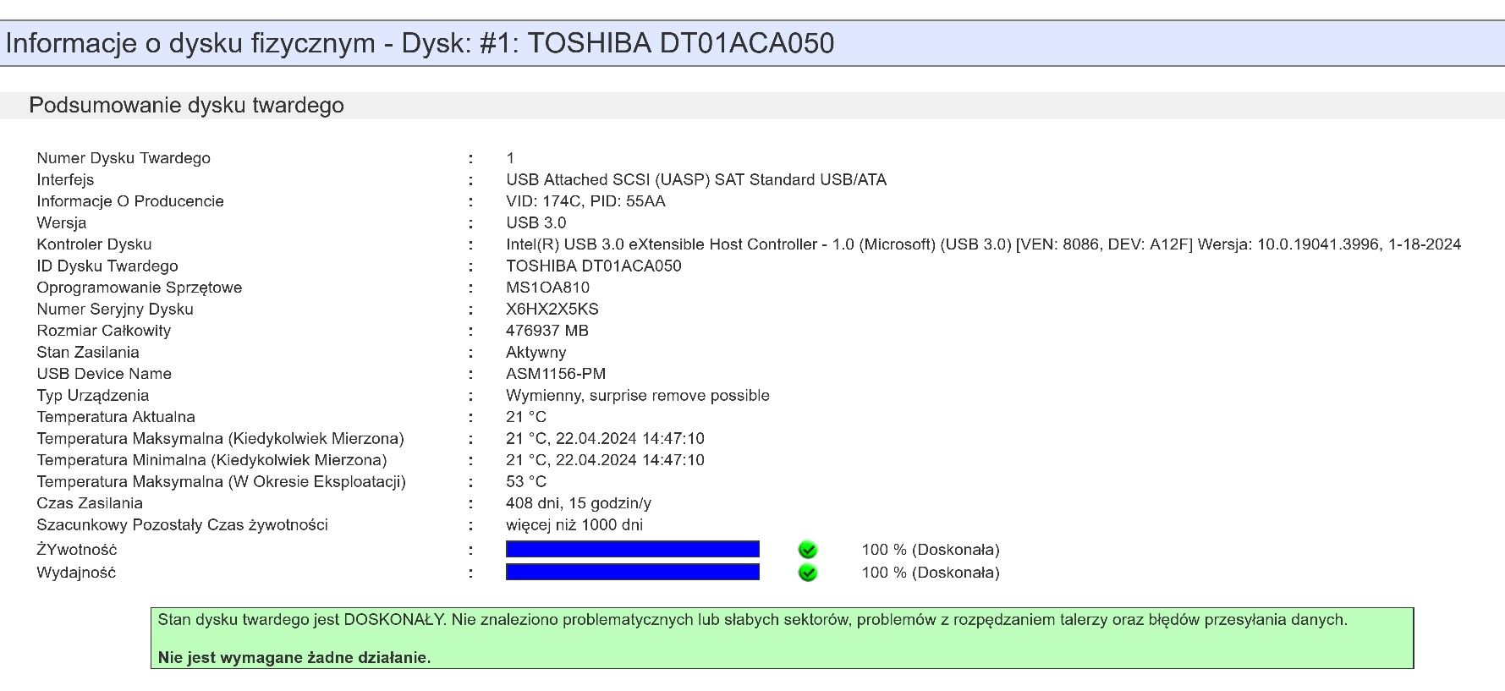Click the 'Stan Zasilania' label

(x=88, y=353)
